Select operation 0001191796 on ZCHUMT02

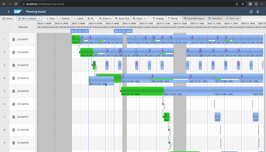[x=256, y=52]
